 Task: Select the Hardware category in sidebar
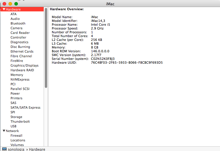[x=22, y=9]
